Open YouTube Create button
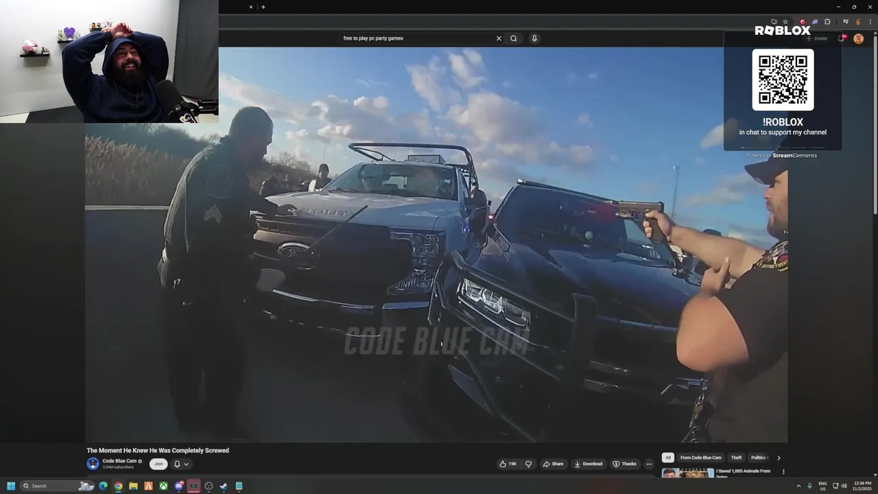This screenshot has height=494, width=878. pos(817,38)
